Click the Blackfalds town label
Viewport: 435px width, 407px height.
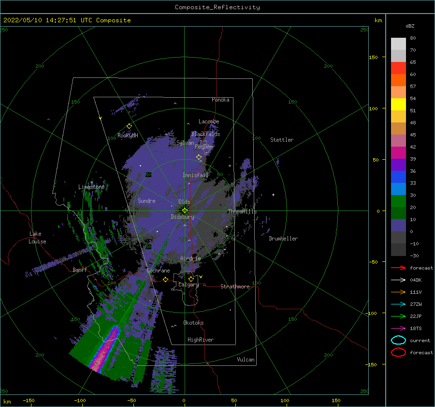click(x=205, y=134)
